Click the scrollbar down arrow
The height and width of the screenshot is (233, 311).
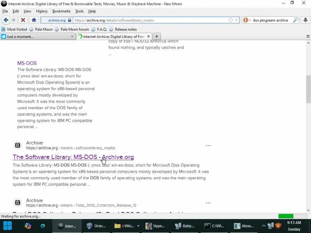(308, 210)
